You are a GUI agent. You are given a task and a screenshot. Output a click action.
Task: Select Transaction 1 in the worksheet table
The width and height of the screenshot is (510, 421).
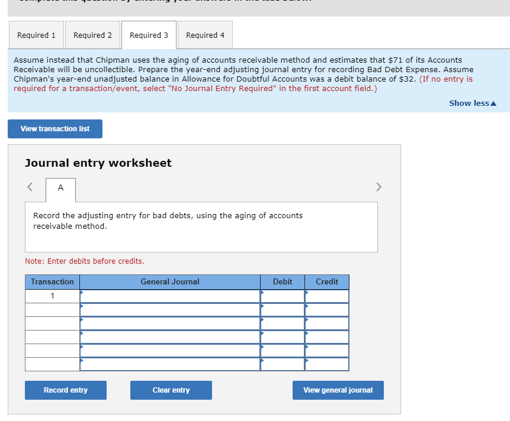(52, 295)
